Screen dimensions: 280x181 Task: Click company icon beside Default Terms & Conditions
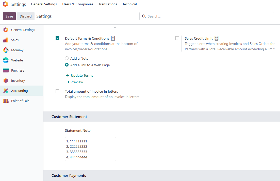(x=113, y=38)
